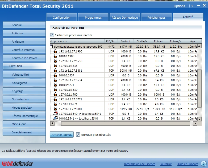Viewport: 208px width, 168px height.
Task: Toggle Journaux plus détaillés checkbox
Action: coord(78,134)
